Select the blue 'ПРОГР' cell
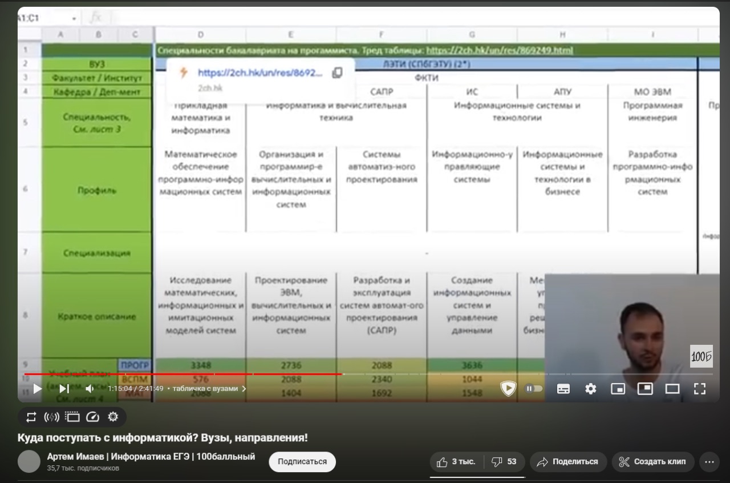The width and height of the screenshot is (730, 483). [x=135, y=365]
